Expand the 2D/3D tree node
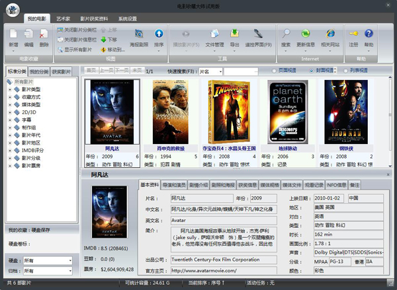 pyautogui.click(x=10, y=112)
